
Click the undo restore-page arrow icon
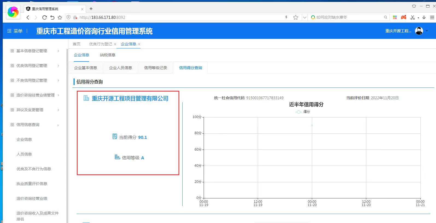pos(52,17)
